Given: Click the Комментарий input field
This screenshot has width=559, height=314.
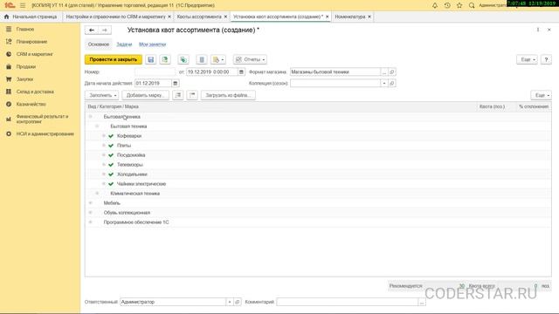Looking at the screenshot, I should point(348,302).
